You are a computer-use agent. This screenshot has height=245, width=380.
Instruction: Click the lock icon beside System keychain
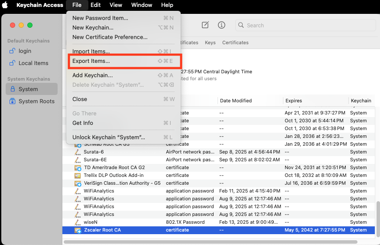coord(13,89)
